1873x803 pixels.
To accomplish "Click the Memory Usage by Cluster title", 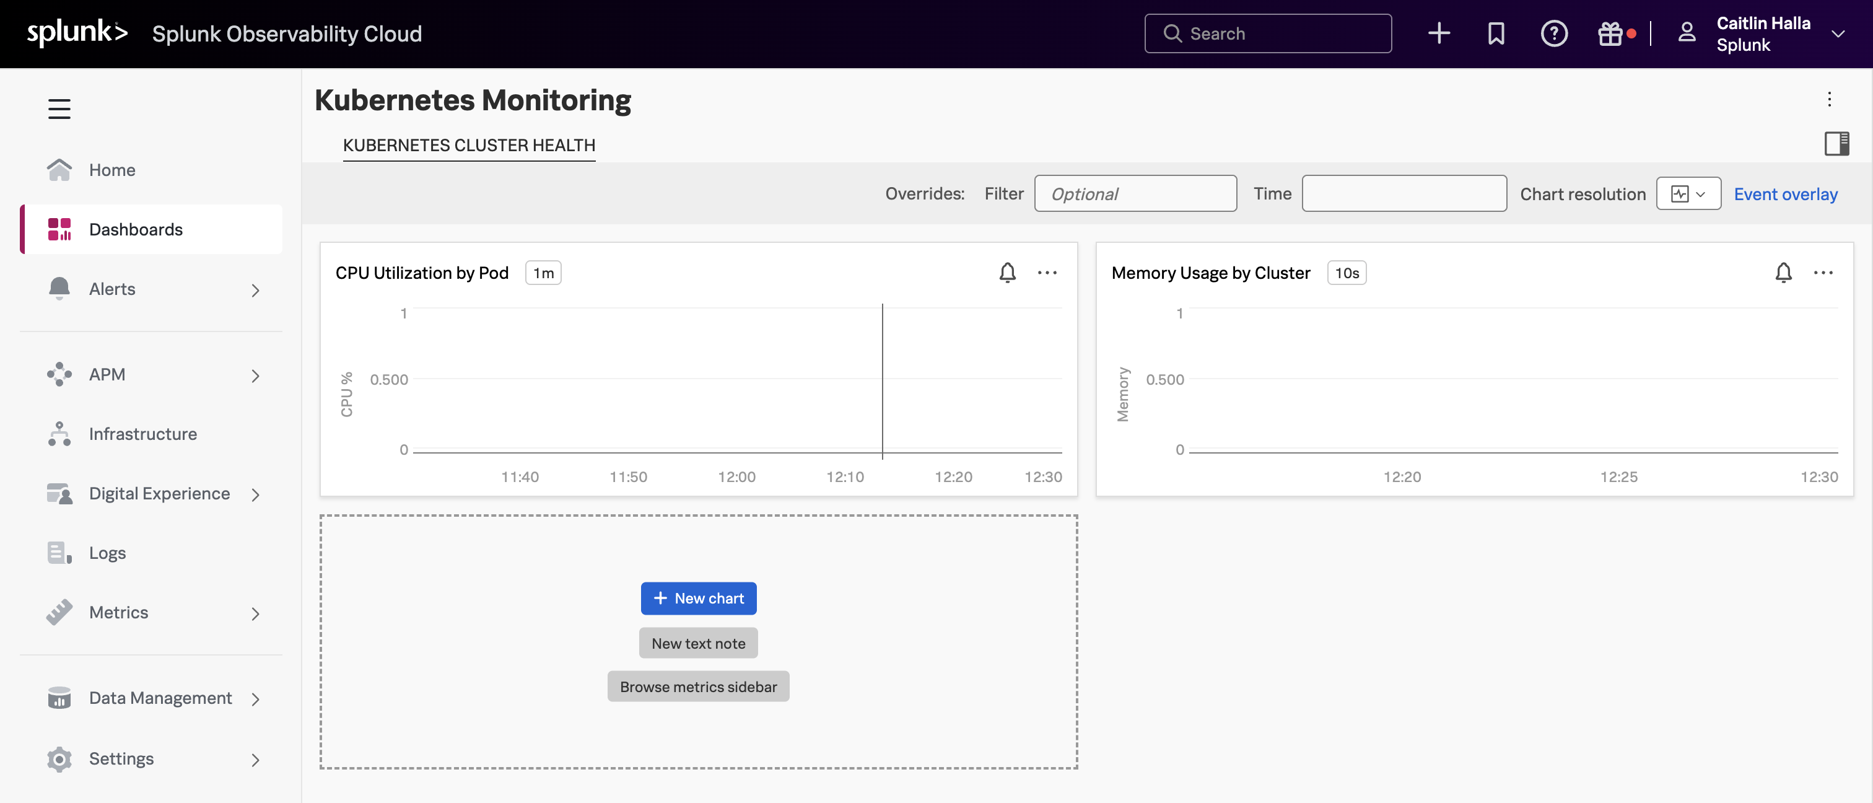I will click(x=1211, y=273).
